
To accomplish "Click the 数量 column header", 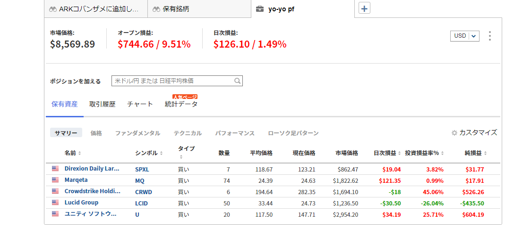I will pos(224,153).
